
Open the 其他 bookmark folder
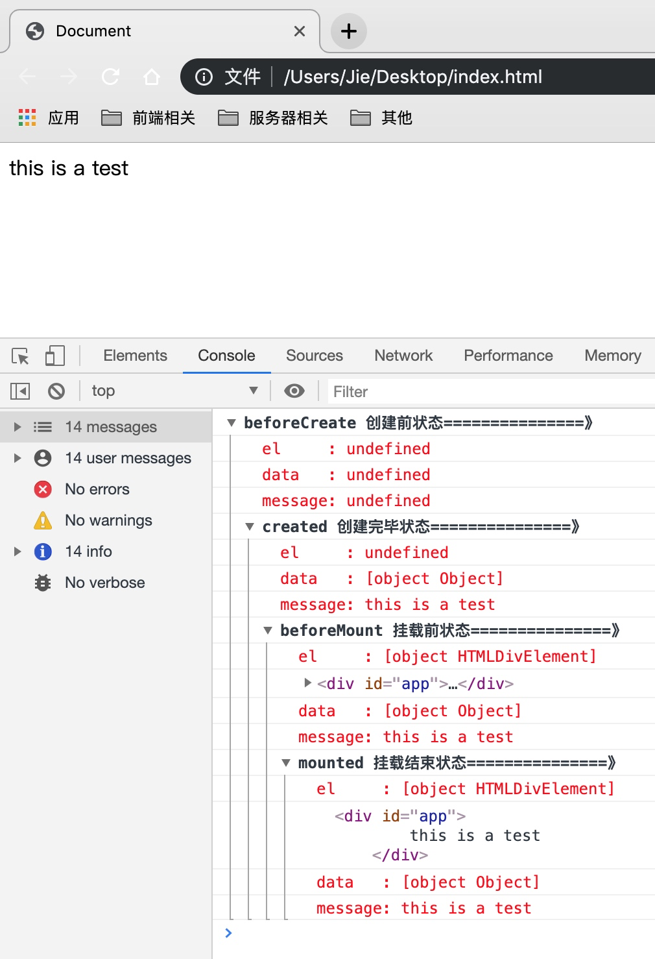coord(381,117)
